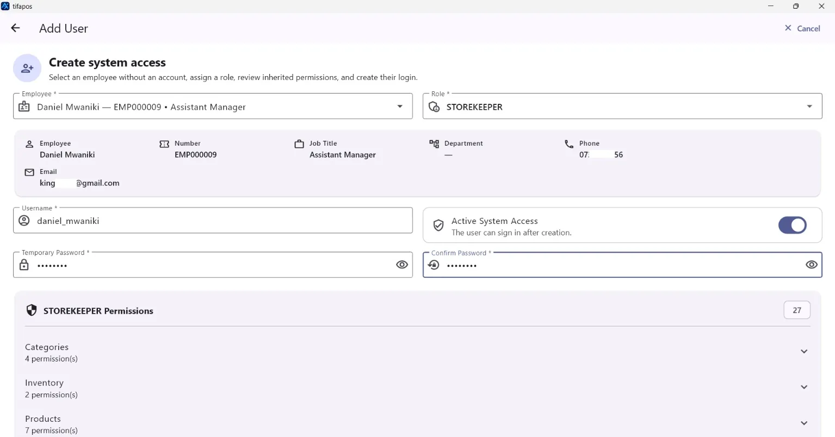Click into the Temporary Password field

[x=213, y=265]
